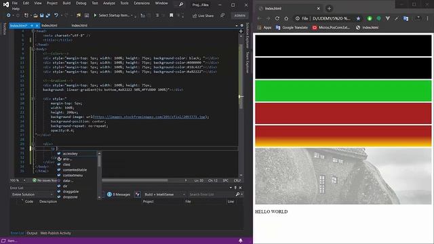Pin the active Index.html editor tab
Screen dimensions: 434x244
[32, 26]
